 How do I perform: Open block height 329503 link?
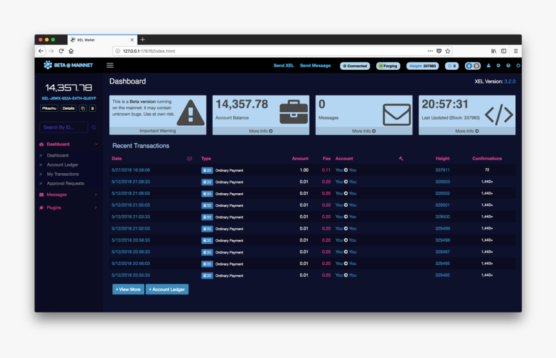442,182
